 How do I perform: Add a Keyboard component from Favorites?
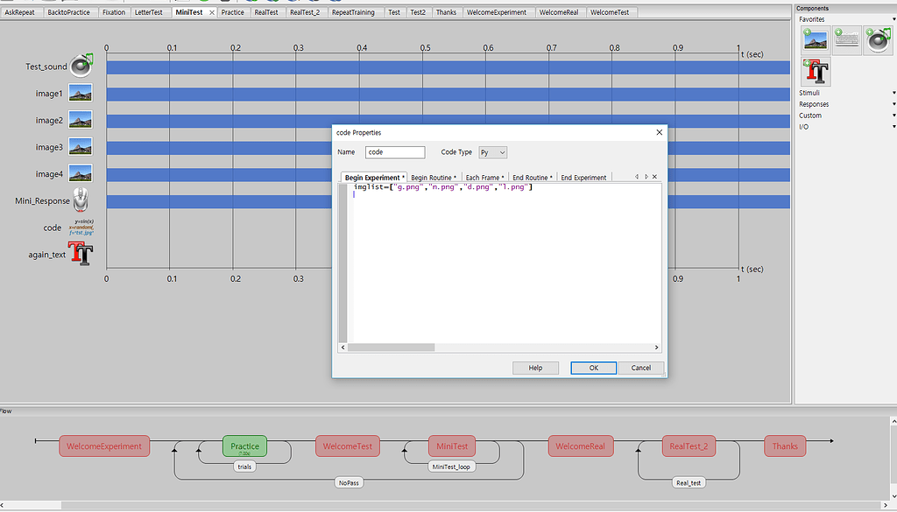(846, 39)
